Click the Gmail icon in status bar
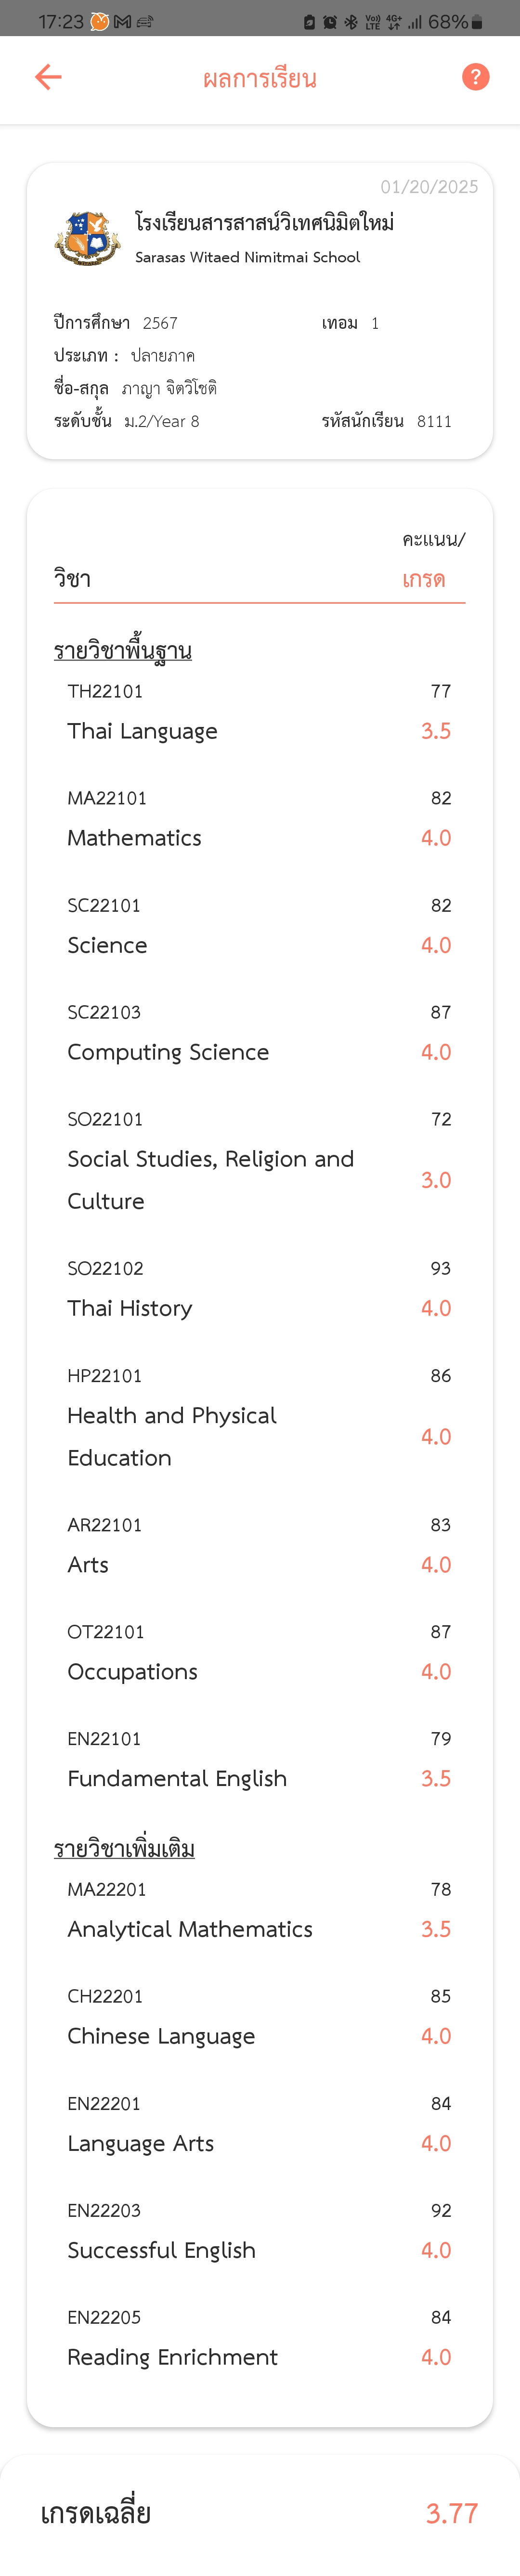Viewport: 520px width, 2576px height. tap(122, 22)
